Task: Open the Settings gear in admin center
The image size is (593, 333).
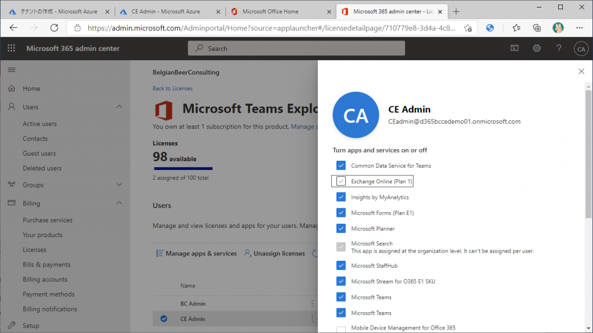Action: [537, 49]
